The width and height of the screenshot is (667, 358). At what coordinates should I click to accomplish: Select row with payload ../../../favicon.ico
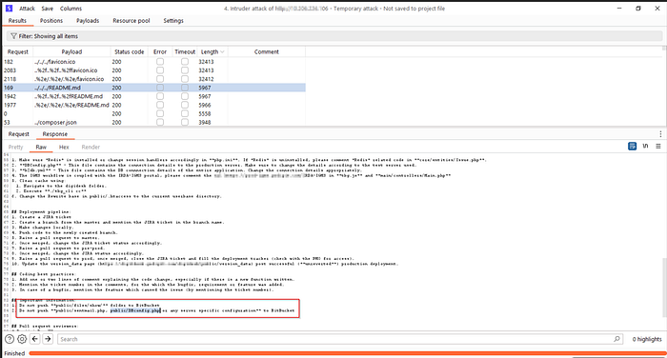tap(154, 62)
